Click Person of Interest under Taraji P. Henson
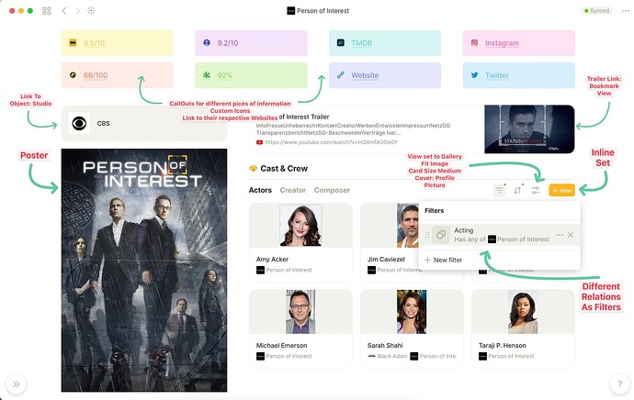The width and height of the screenshot is (634, 400). click(x=506, y=356)
